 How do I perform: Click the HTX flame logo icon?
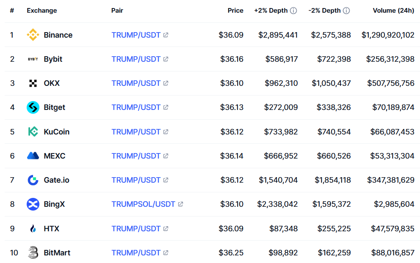pyautogui.click(x=33, y=229)
